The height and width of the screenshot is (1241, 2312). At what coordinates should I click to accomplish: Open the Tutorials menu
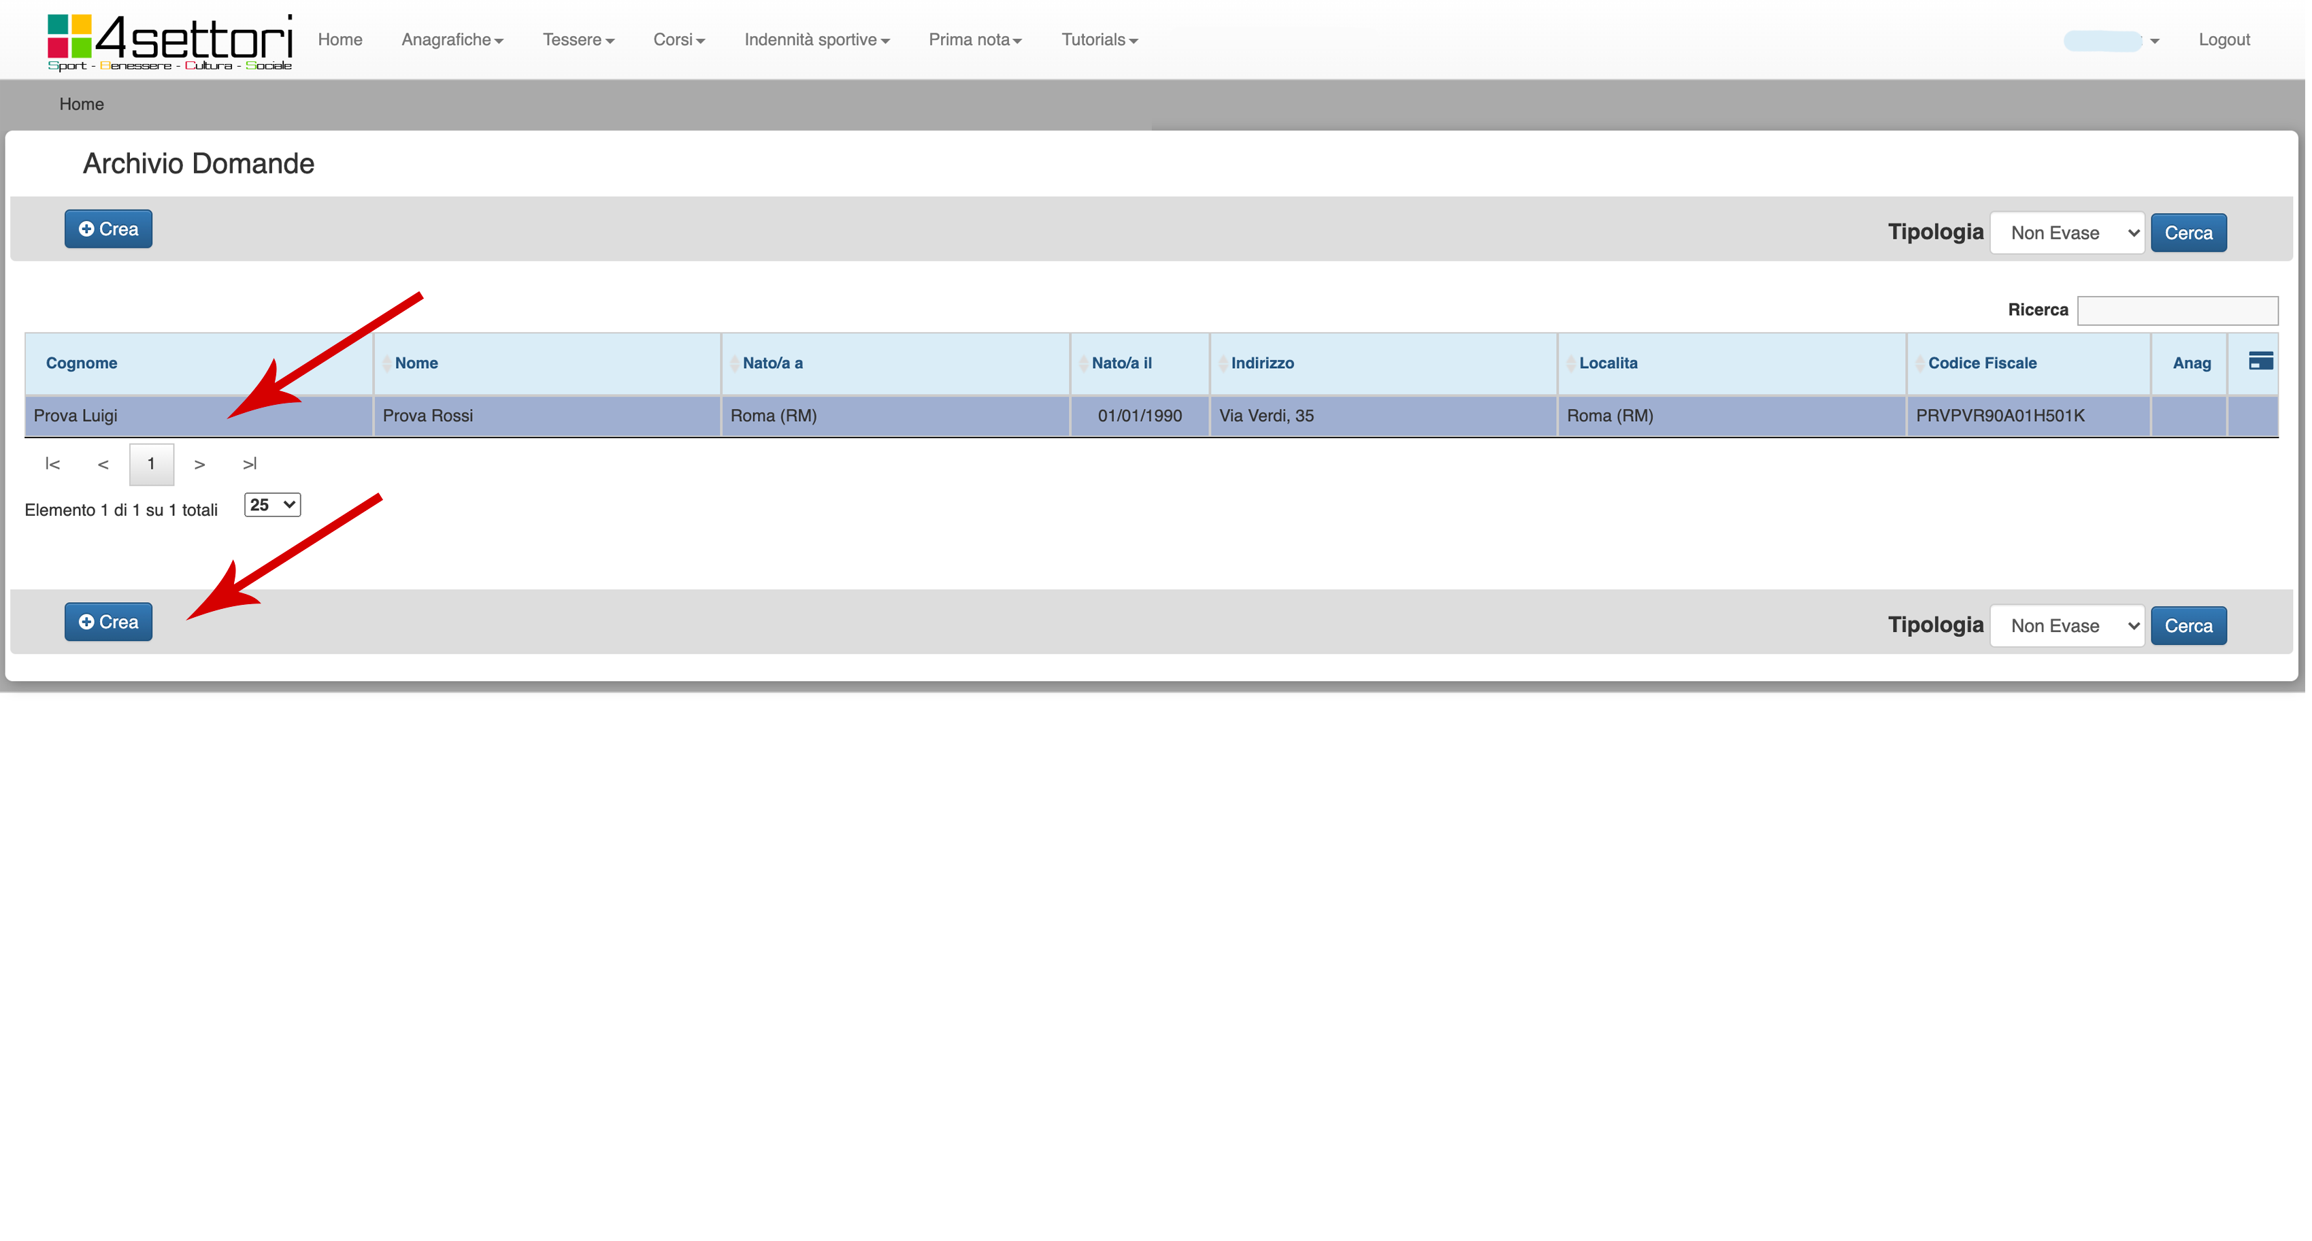pos(1099,40)
